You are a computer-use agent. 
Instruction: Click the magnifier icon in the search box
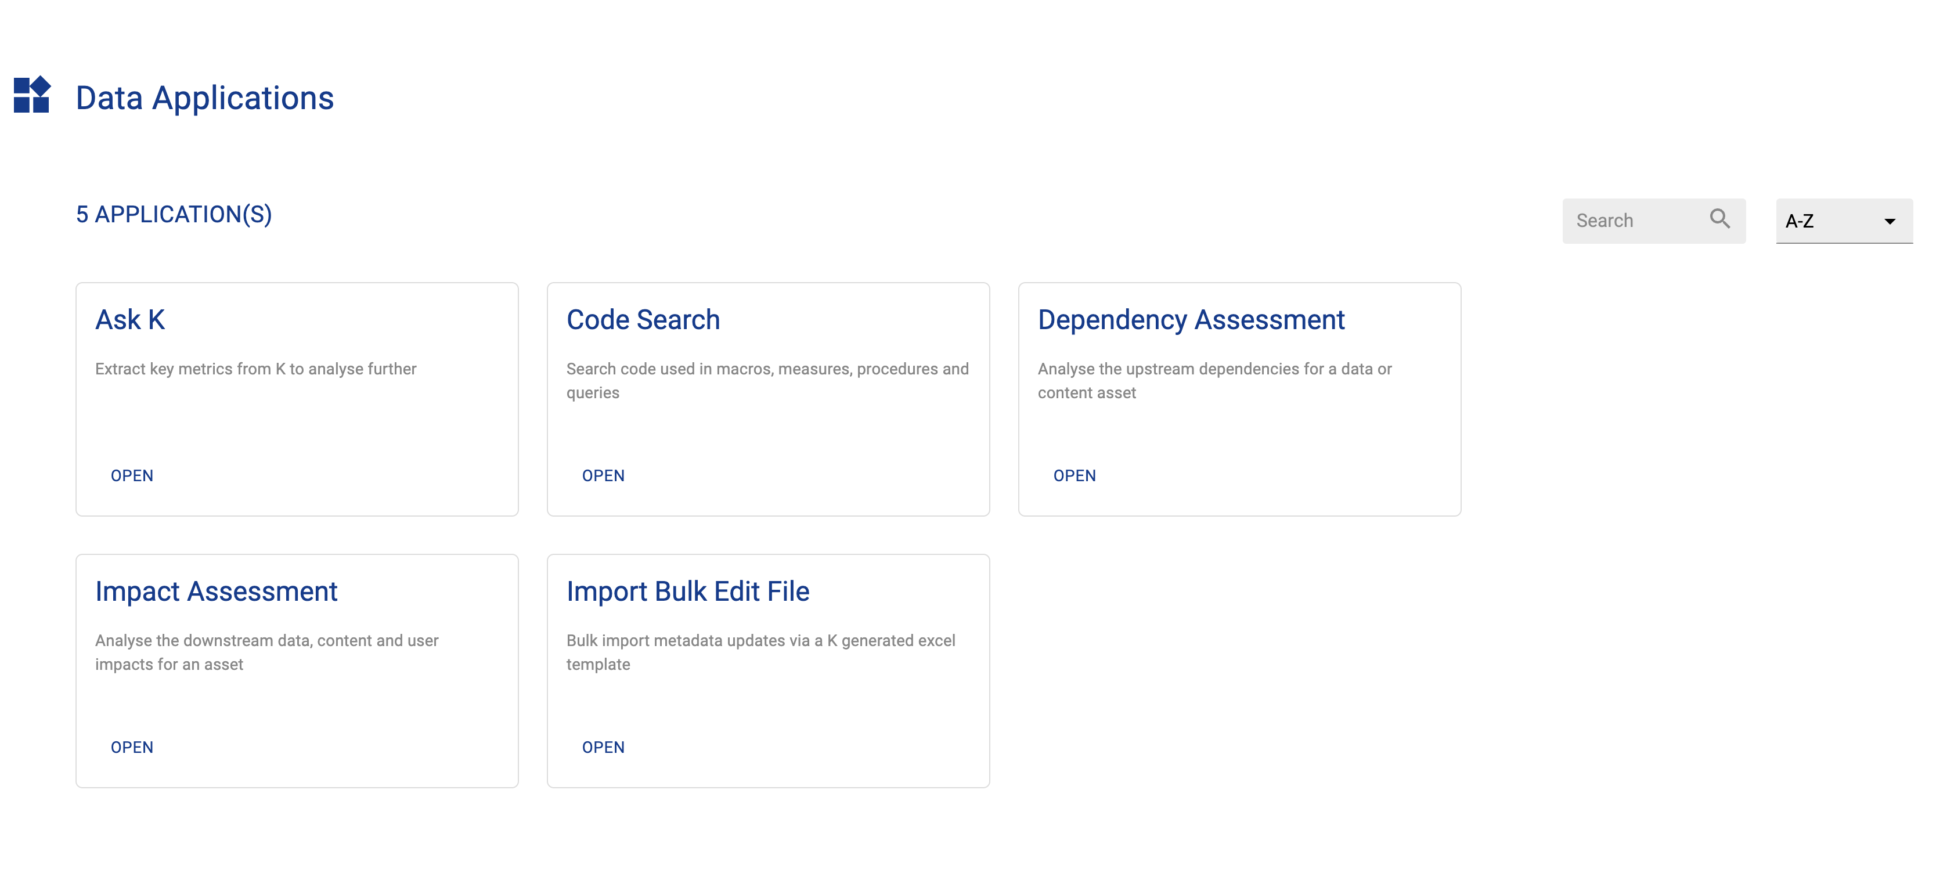click(x=1720, y=219)
